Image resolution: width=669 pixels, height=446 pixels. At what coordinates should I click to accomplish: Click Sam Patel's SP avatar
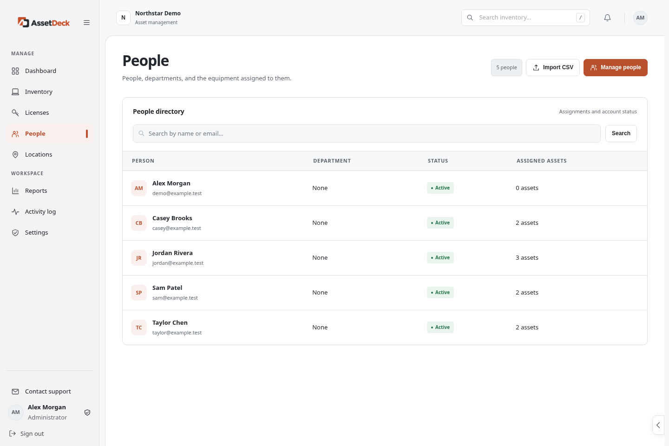(139, 293)
